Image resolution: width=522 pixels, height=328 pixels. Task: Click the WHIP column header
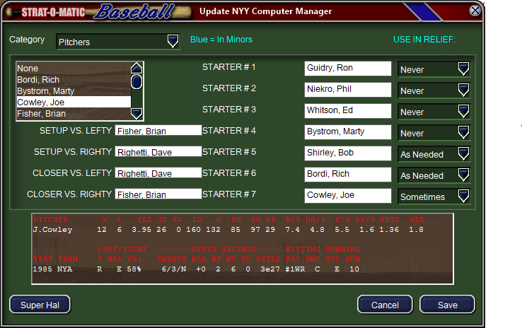(x=389, y=220)
